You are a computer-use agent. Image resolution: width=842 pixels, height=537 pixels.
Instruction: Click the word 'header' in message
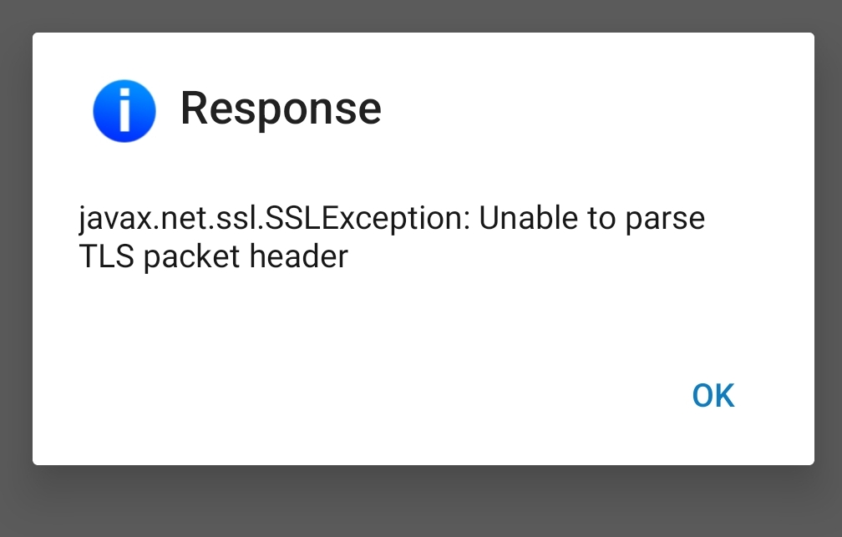click(298, 256)
